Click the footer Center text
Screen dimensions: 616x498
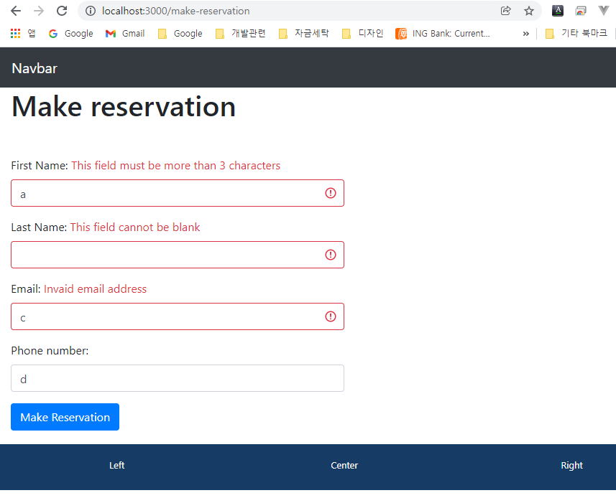(344, 466)
